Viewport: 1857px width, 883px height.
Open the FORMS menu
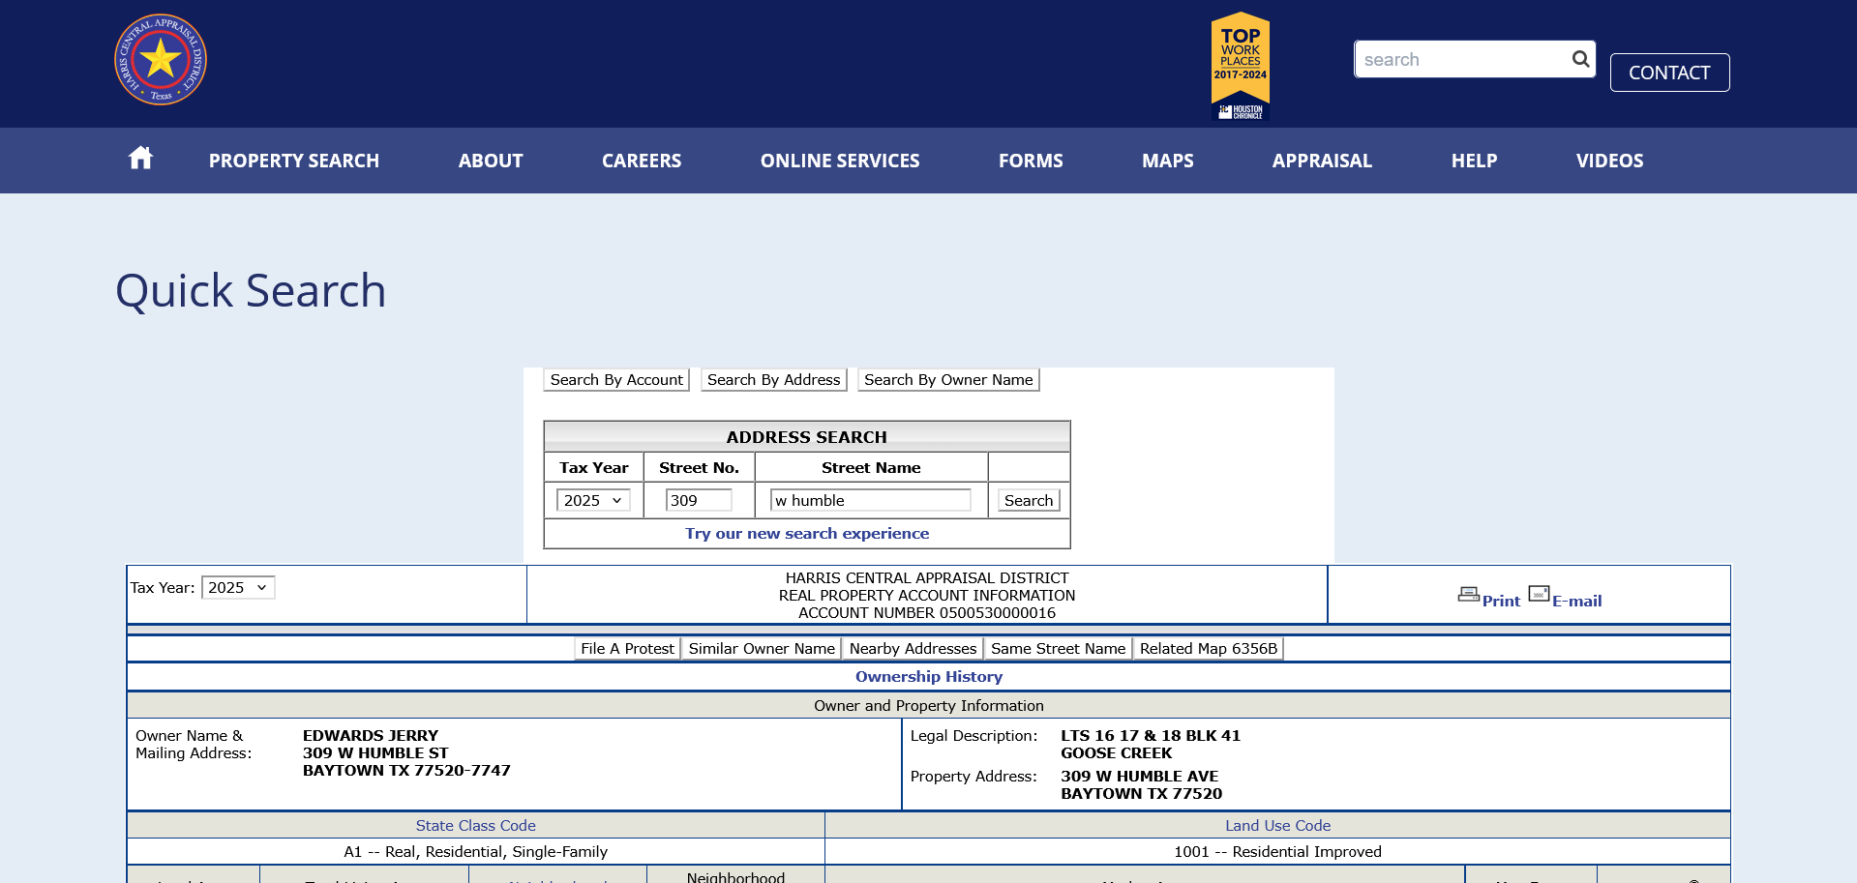pyautogui.click(x=1031, y=161)
